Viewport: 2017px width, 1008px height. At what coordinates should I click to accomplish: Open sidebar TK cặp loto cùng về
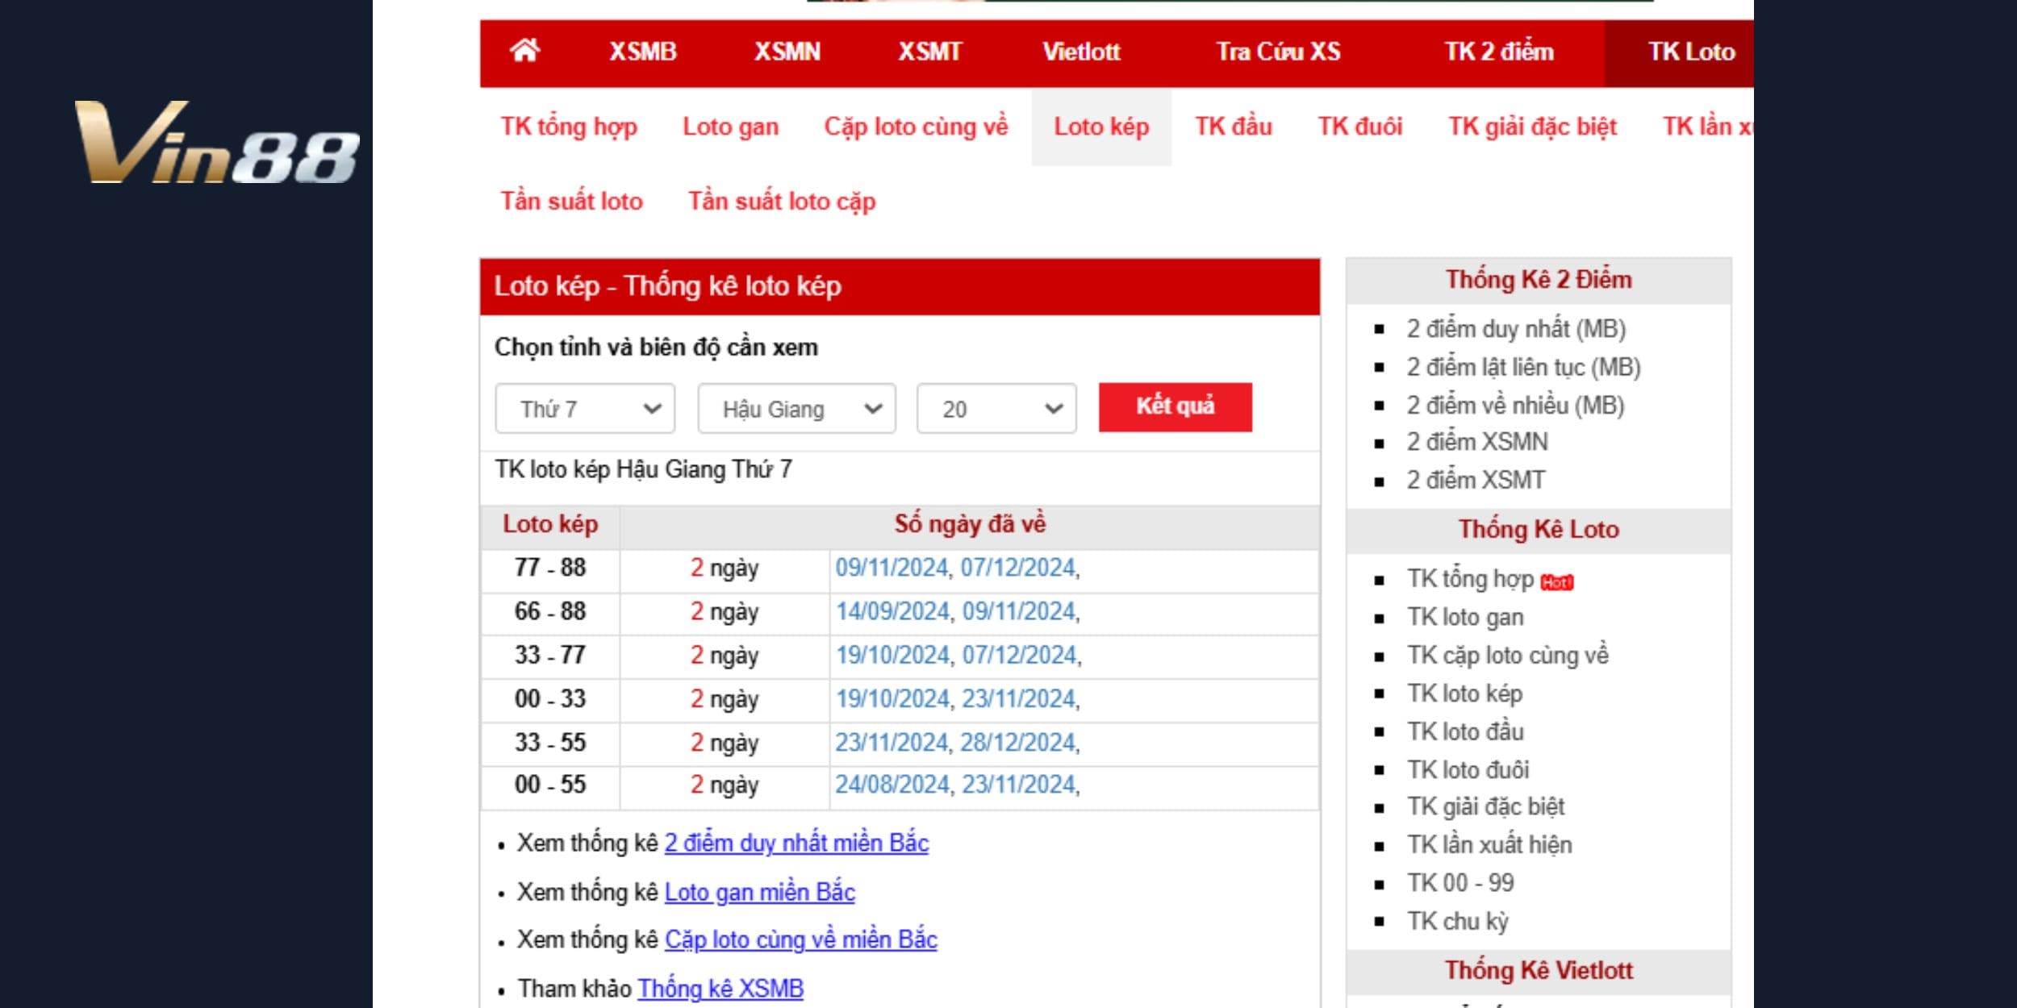1507,655
